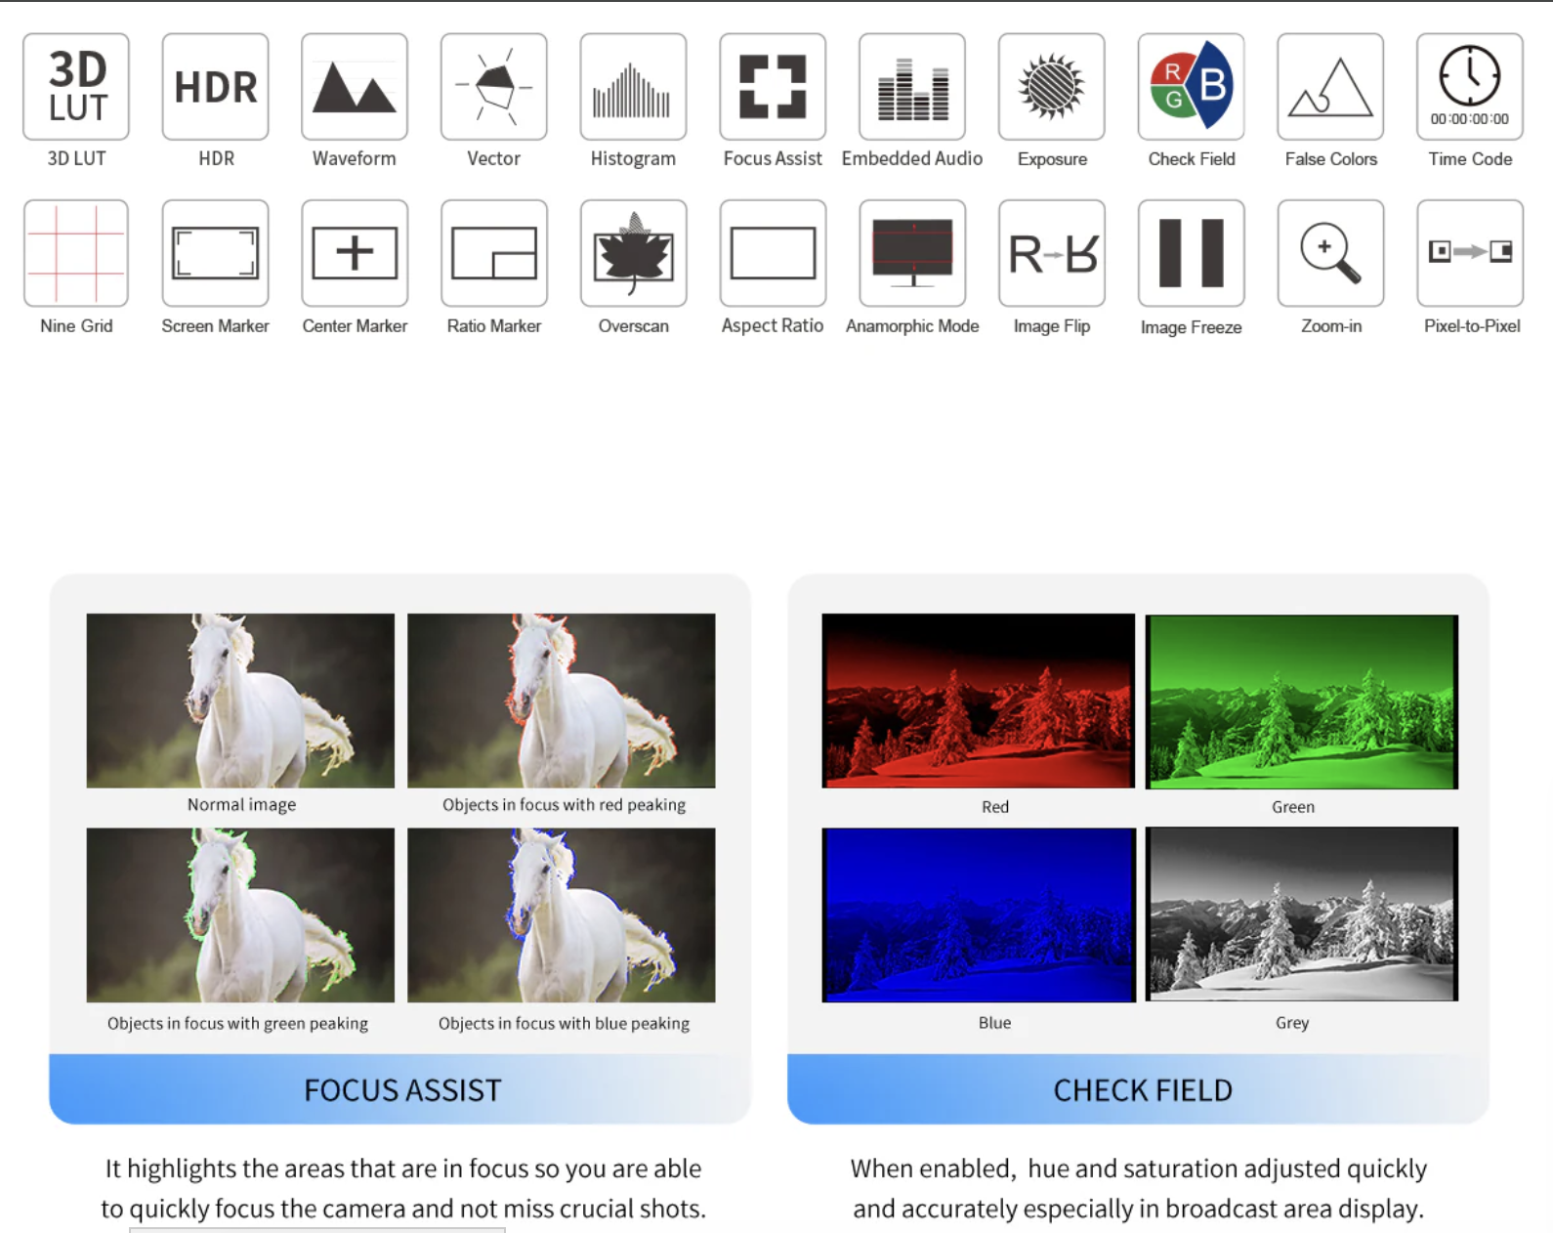
Task: Select the Time Code clock icon
Action: pyautogui.click(x=1470, y=87)
